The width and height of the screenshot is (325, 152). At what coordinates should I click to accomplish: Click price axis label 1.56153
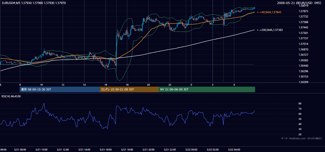tap(303, 77)
